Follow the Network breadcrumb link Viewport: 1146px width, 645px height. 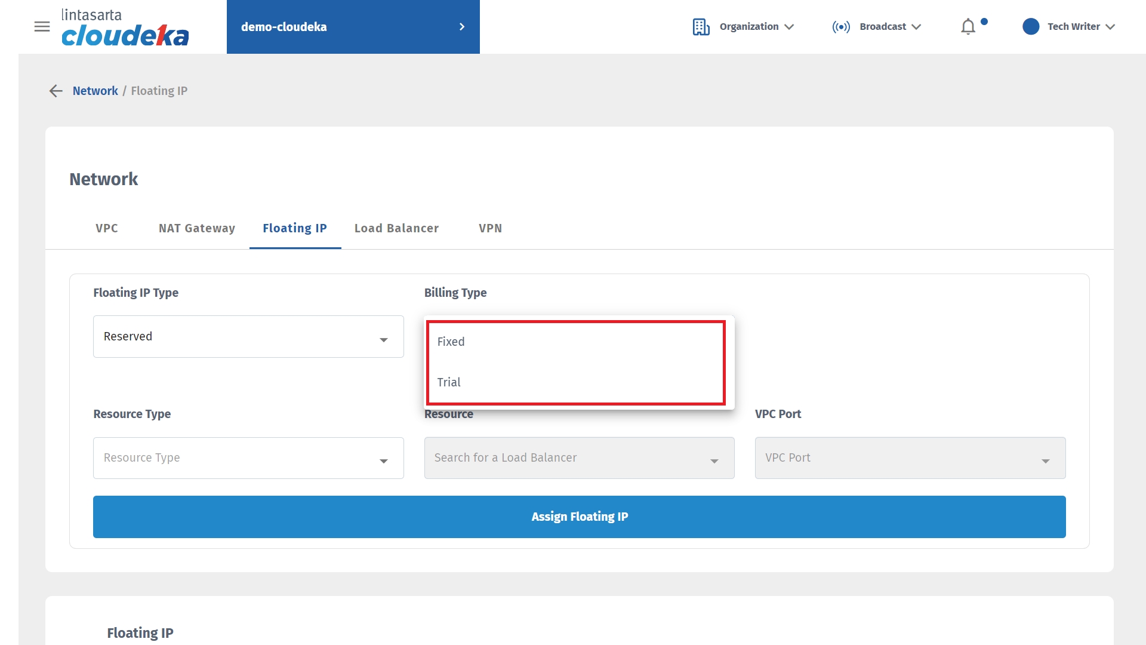(95, 91)
